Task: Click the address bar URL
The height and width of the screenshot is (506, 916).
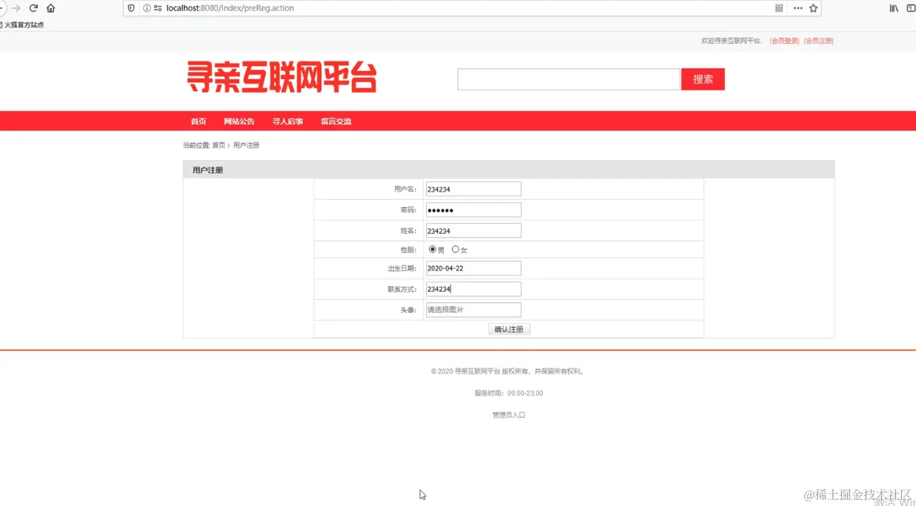Action: (x=230, y=8)
